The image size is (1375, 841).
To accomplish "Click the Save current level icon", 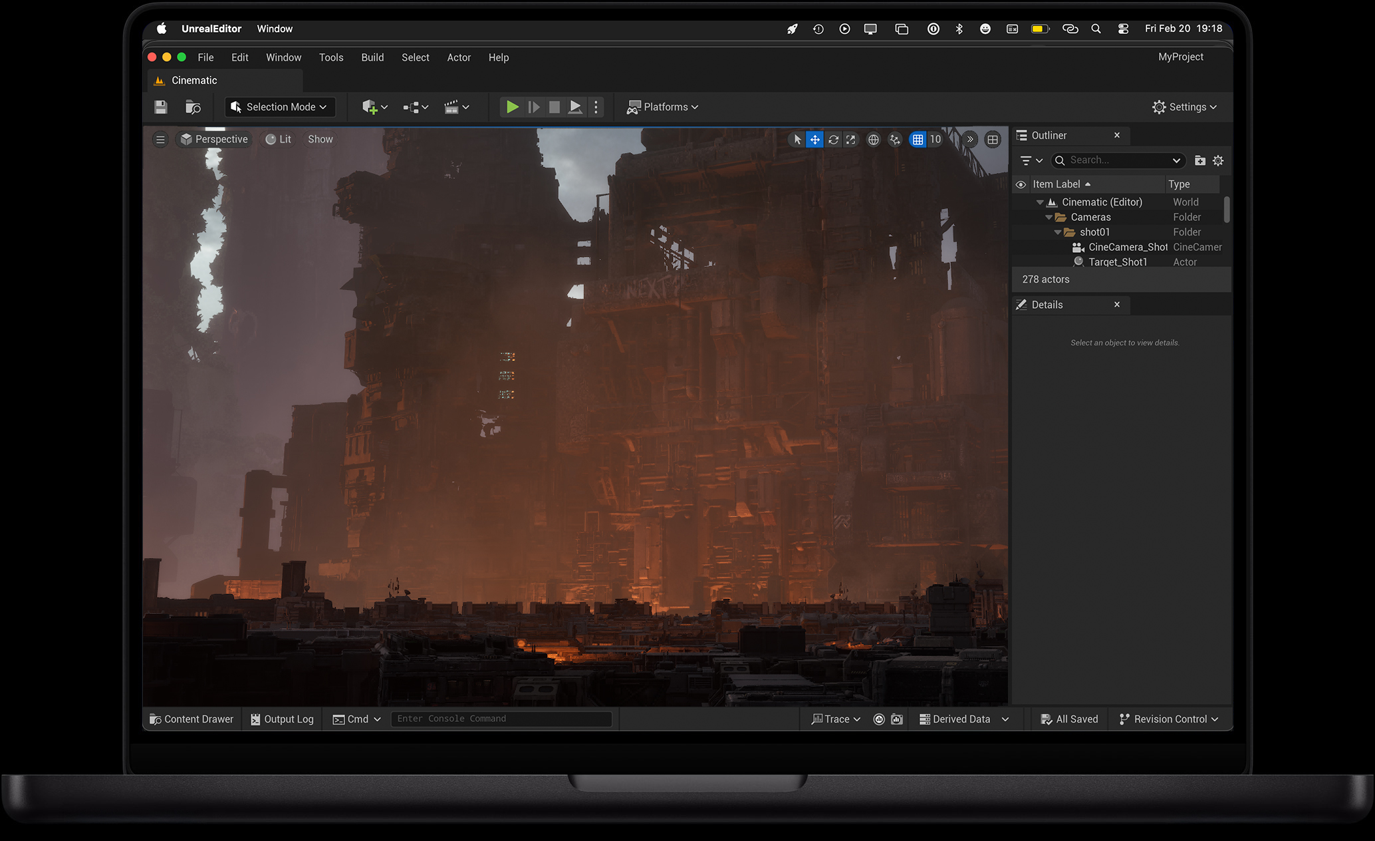I will tap(161, 107).
